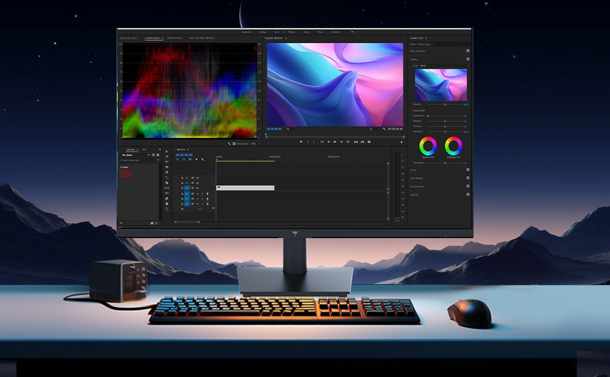The image size is (610, 377).
Task: Select the Ripple Edit tool
Action: pyautogui.click(x=167, y=161)
